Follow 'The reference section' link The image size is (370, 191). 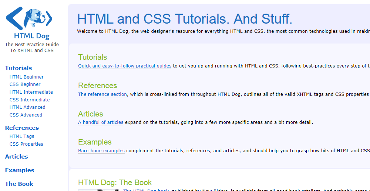click(102, 94)
